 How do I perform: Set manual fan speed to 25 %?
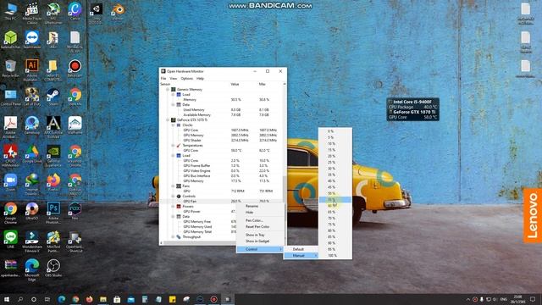pyautogui.click(x=335, y=162)
